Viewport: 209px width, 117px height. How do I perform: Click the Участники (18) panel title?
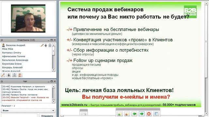coord(26,40)
